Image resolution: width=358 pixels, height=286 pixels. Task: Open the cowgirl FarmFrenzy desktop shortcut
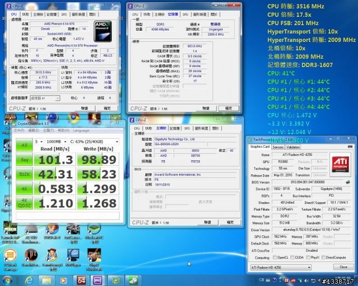[x=52, y=259]
